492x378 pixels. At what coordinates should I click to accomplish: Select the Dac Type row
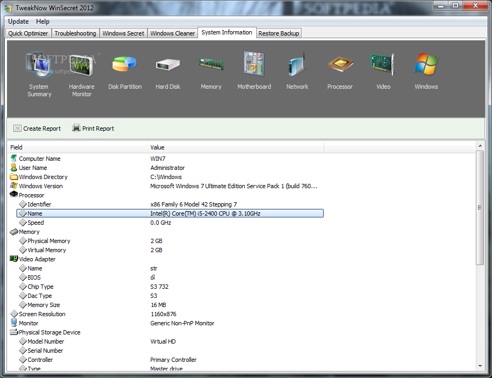[x=170, y=296]
